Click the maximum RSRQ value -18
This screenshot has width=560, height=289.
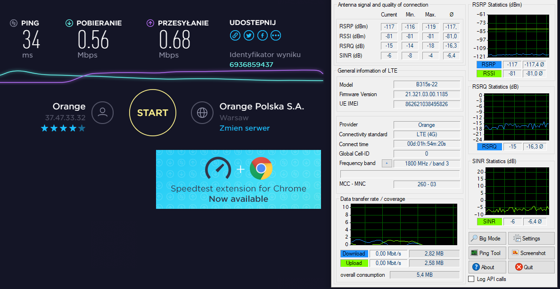coord(431,46)
